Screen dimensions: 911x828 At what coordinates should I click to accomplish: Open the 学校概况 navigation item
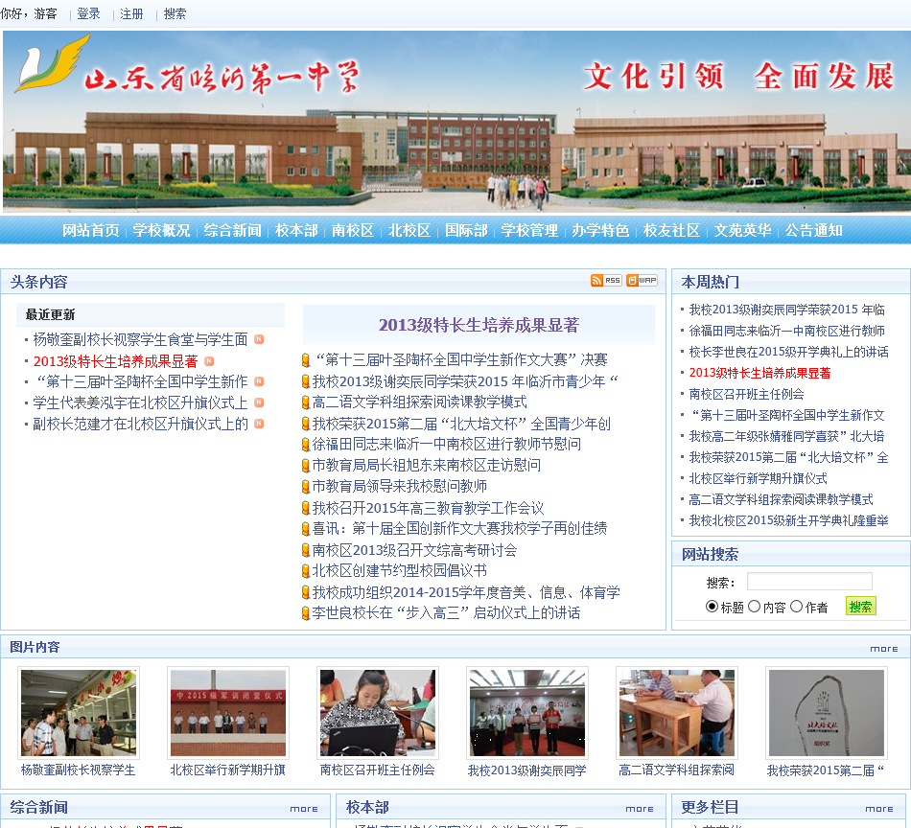click(x=161, y=231)
